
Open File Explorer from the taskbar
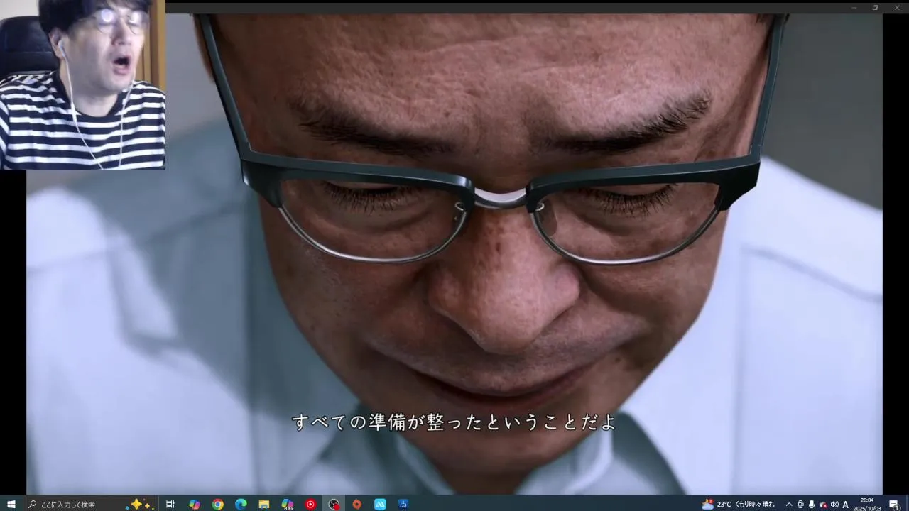click(x=264, y=504)
